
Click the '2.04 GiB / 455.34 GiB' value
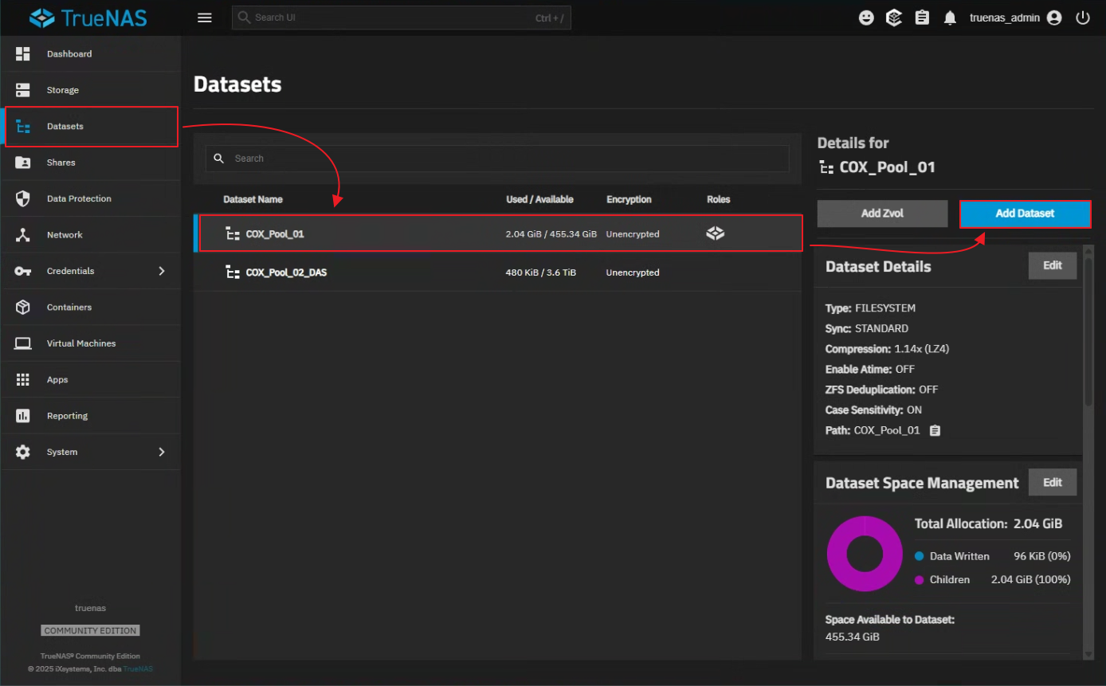(x=551, y=234)
